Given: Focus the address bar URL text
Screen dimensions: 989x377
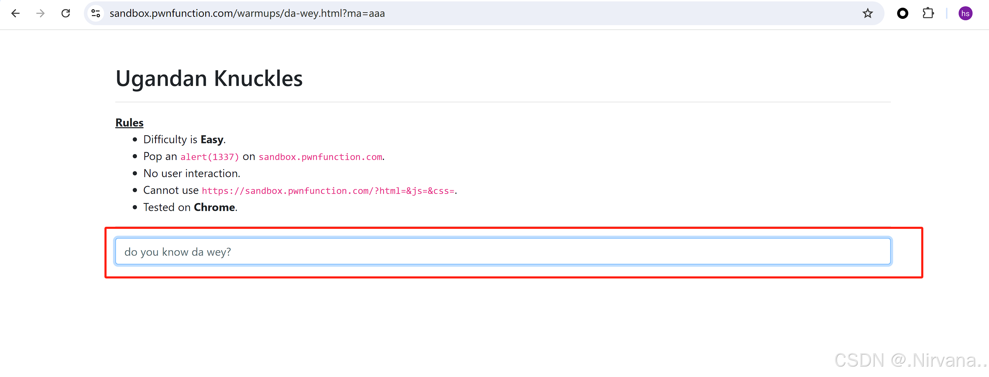Looking at the screenshot, I should 247,13.
